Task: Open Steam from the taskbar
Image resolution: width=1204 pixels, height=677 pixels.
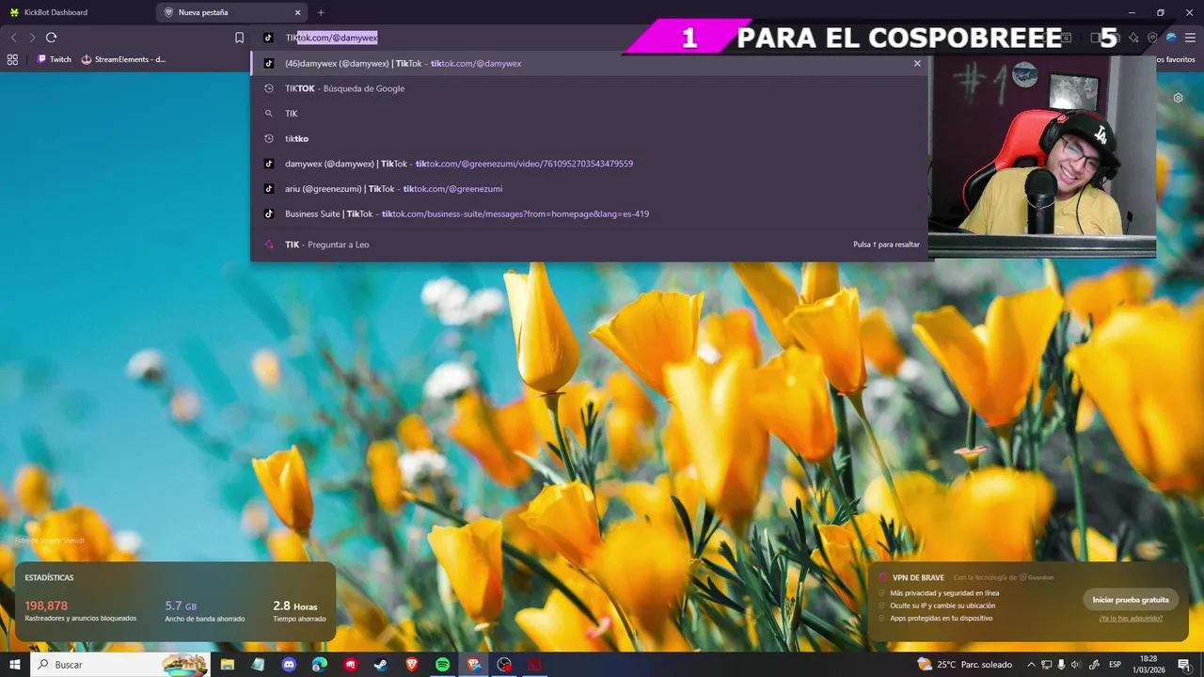Action: [x=381, y=664]
